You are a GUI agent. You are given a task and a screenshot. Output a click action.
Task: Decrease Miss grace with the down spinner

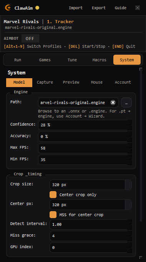coord(129,238)
